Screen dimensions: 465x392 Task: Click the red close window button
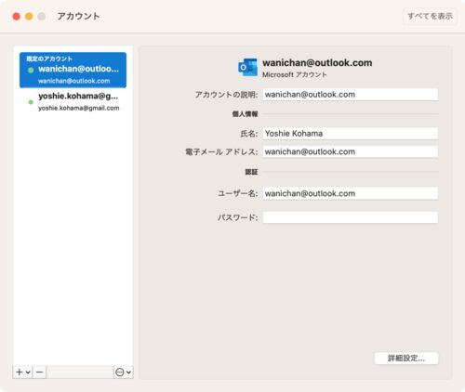(17, 17)
